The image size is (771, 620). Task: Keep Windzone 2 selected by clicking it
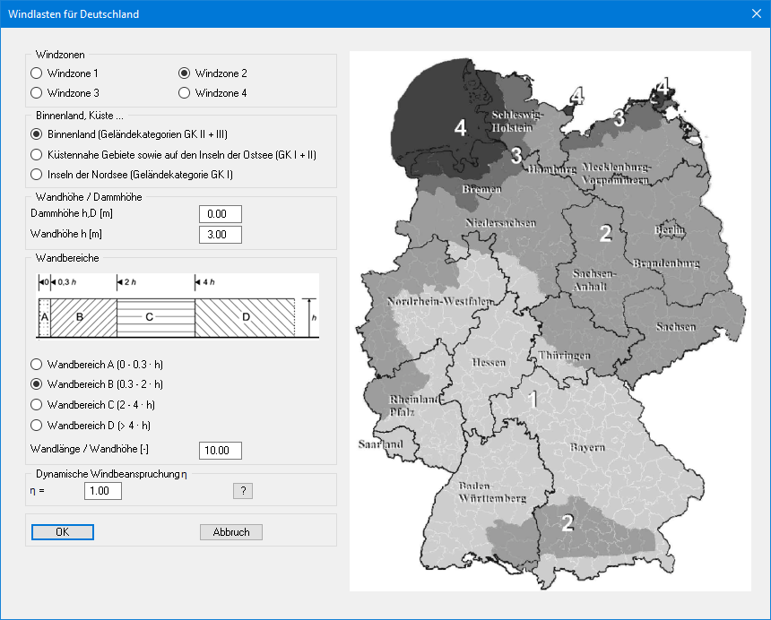point(184,73)
